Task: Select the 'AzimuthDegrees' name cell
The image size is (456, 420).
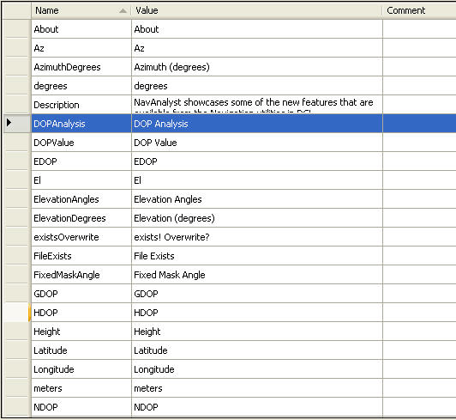Action: (x=81, y=67)
